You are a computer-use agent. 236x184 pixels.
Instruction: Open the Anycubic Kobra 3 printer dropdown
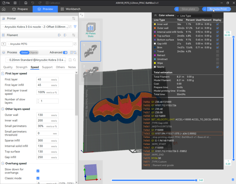coord(34,27)
